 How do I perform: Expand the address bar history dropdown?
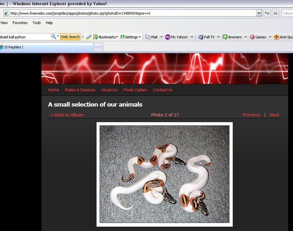(259, 13)
